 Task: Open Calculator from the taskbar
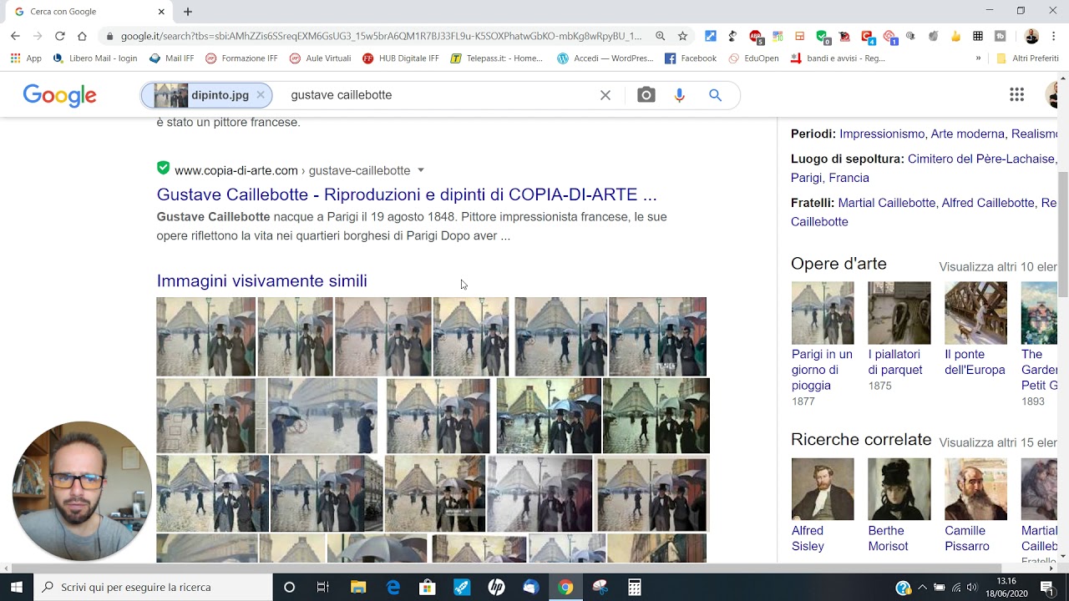(x=635, y=587)
